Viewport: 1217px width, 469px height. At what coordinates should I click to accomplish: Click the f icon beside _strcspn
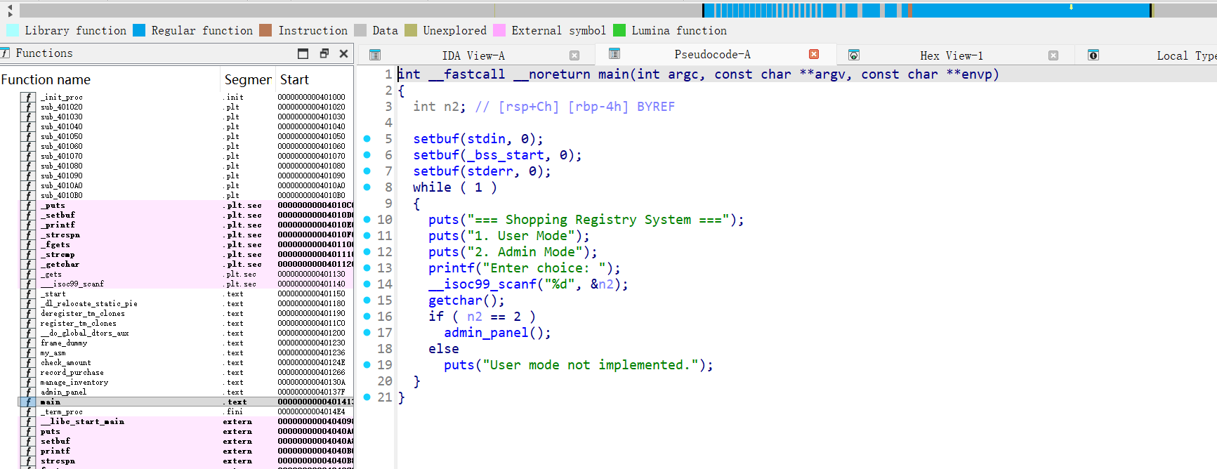(28, 234)
